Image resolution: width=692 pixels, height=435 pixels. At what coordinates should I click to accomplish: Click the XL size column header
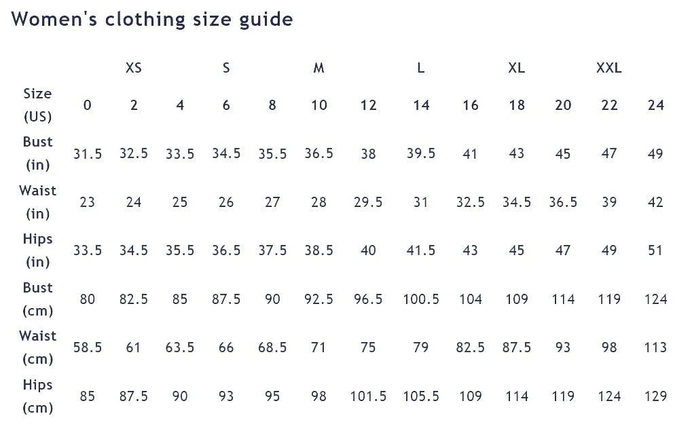516,68
